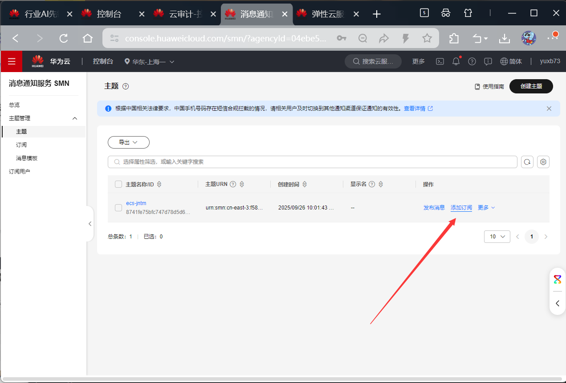Tick the checkbox for the ecs-jntm topic

[x=118, y=208]
